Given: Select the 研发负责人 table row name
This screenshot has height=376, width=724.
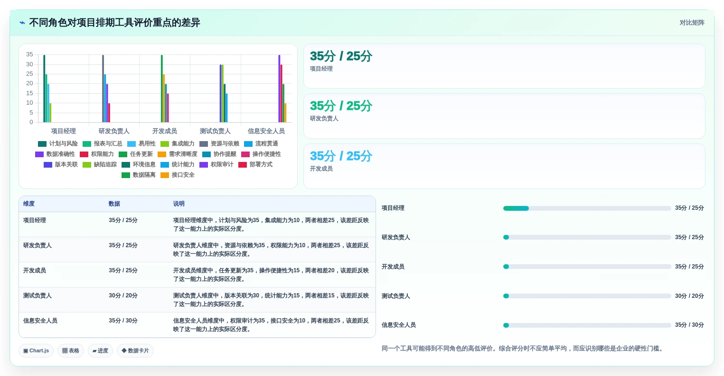Looking at the screenshot, I should pos(38,246).
